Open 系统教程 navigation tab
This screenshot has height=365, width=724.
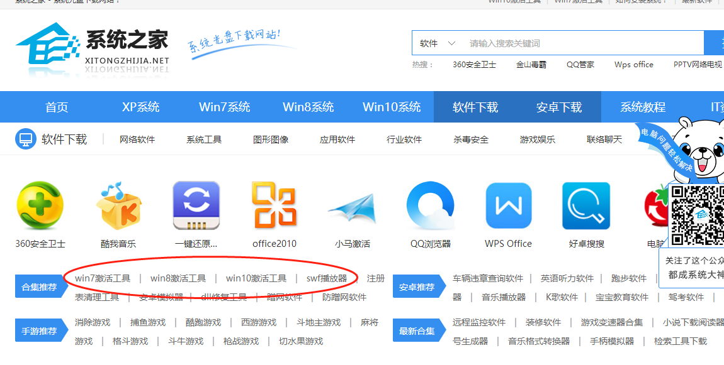(643, 107)
